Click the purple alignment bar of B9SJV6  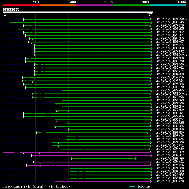click(88, 165)
